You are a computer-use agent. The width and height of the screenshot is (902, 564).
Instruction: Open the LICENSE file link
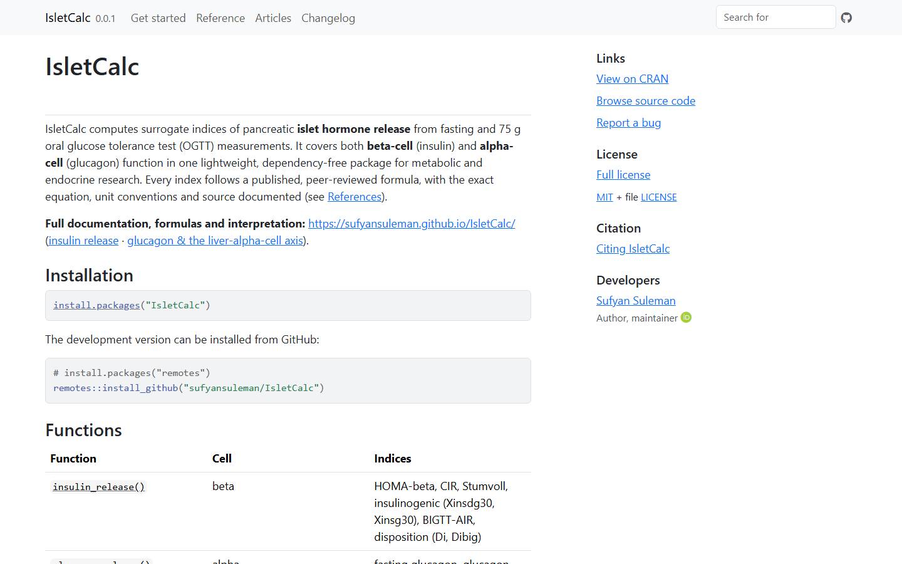click(x=658, y=197)
